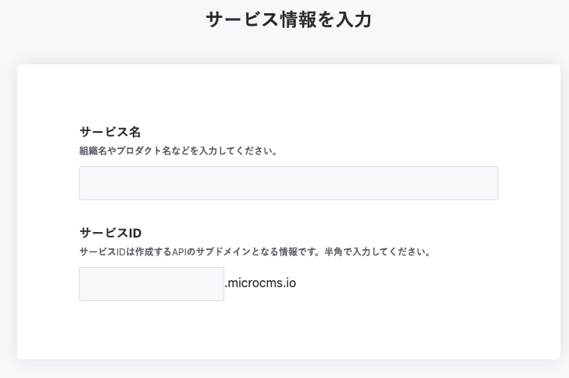
Task: Click the サービス名 field label
Action: (110, 132)
